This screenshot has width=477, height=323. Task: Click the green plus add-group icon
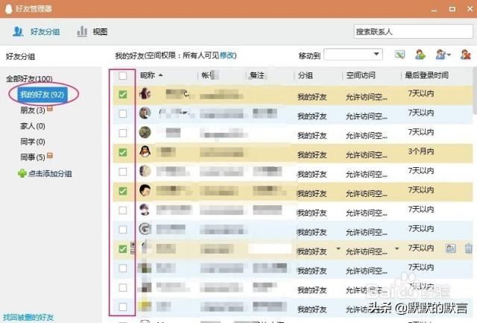click(22, 173)
